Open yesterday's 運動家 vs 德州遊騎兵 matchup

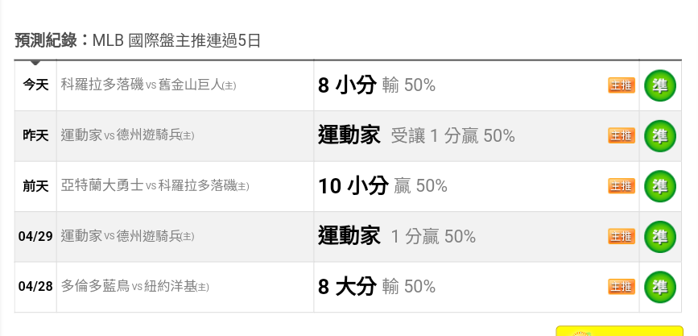click(x=127, y=135)
